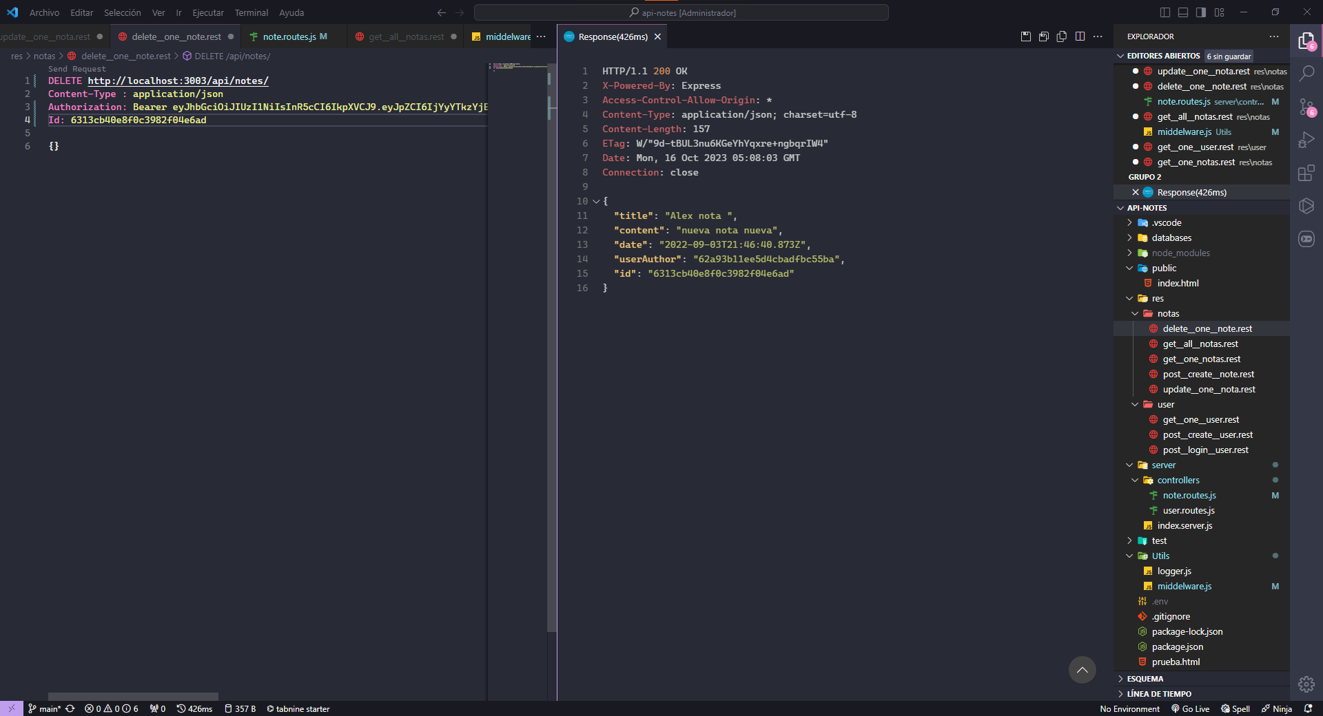Click tabnine starter in status bar
Viewport: 1323px width, 716px height.
(298, 708)
